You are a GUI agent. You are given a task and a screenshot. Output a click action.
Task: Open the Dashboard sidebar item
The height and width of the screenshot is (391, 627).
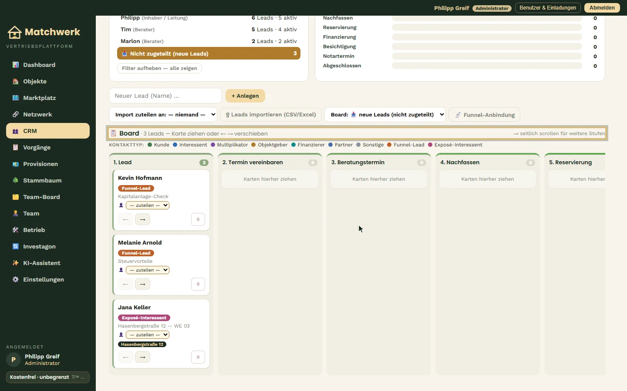pyautogui.click(x=48, y=65)
